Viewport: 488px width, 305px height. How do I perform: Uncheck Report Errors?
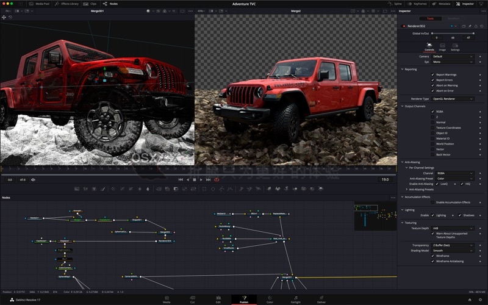(x=432, y=80)
